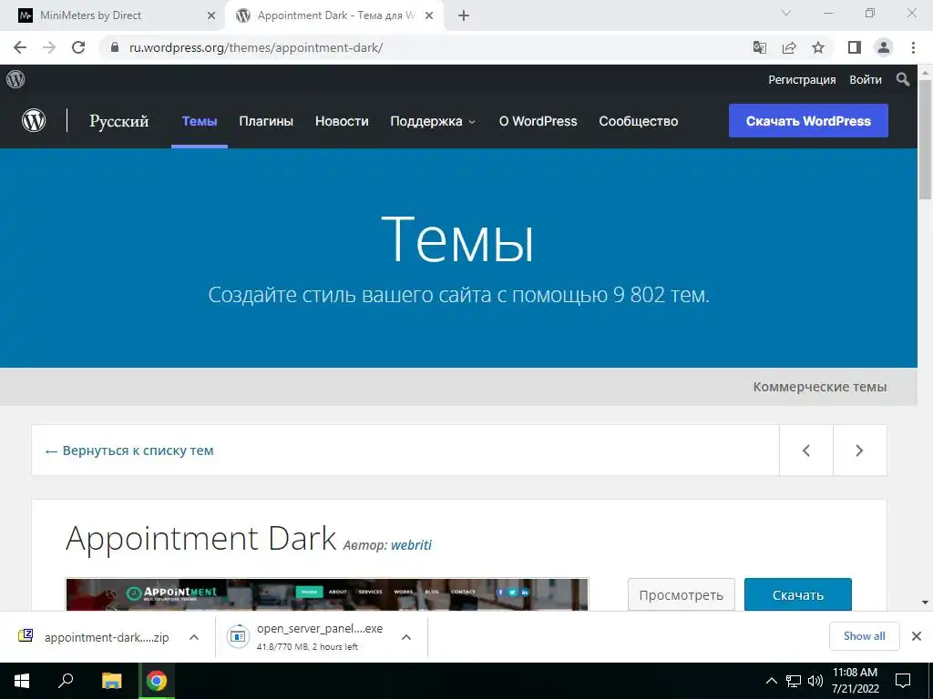Click Вернуться к списку тем link

coord(129,451)
